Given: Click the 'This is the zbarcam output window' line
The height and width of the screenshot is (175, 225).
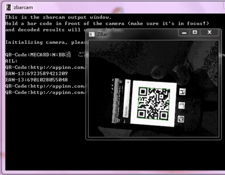Looking at the screenshot, I should [x=58, y=17].
